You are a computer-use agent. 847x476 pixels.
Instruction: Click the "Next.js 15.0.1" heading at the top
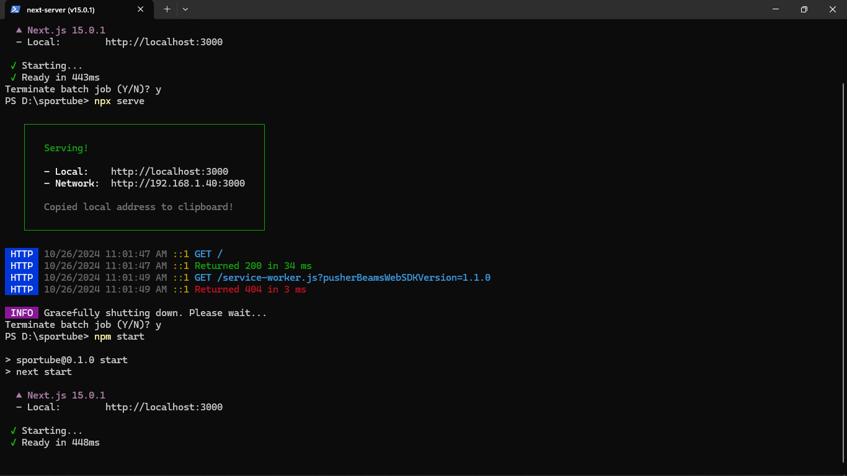point(66,30)
